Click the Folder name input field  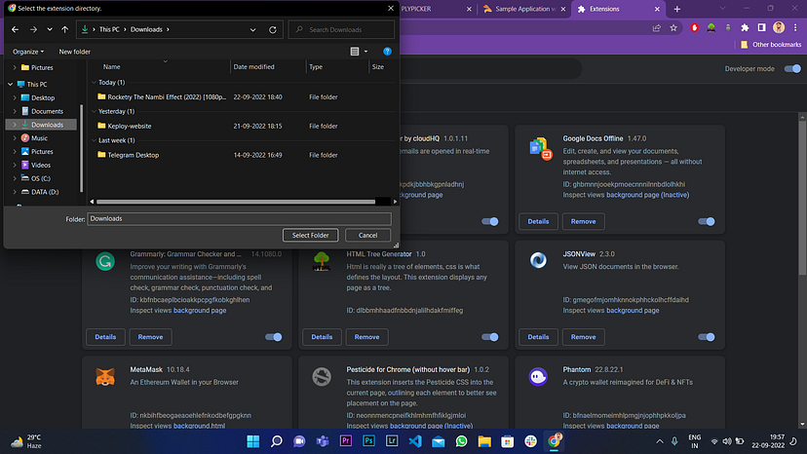point(240,219)
